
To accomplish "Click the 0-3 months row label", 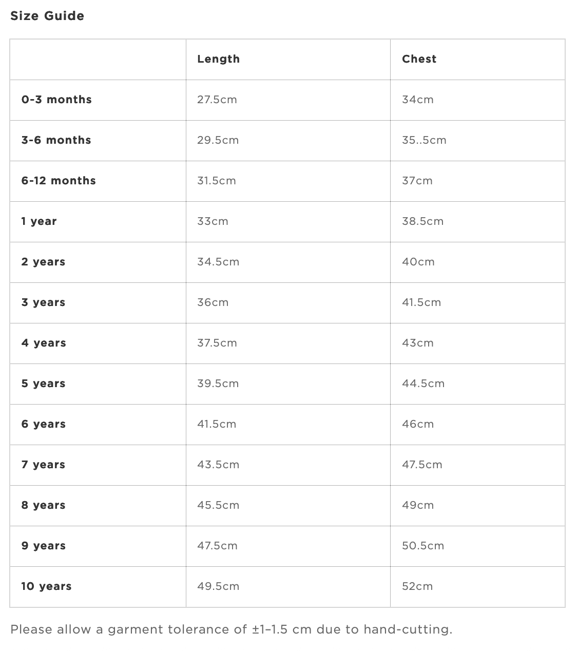I will click(56, 100).
